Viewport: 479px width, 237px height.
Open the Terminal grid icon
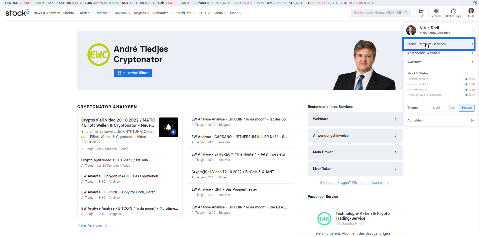coord(436,11)
